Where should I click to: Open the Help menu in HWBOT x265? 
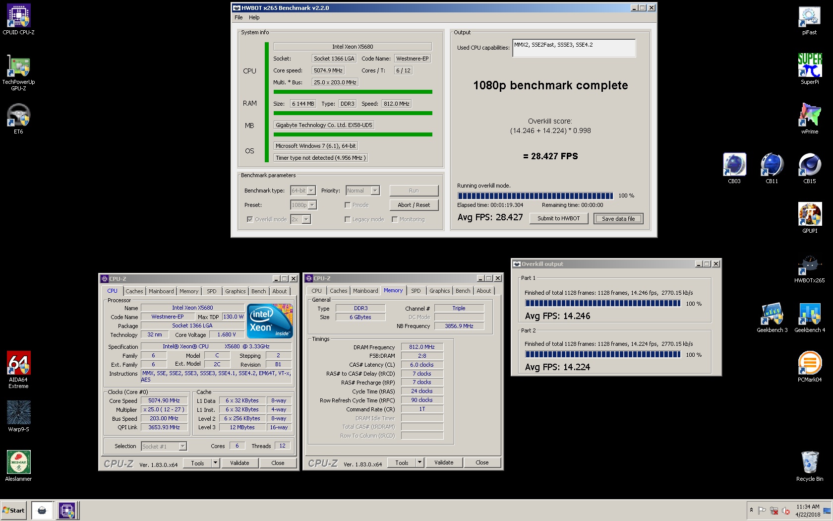254,17
